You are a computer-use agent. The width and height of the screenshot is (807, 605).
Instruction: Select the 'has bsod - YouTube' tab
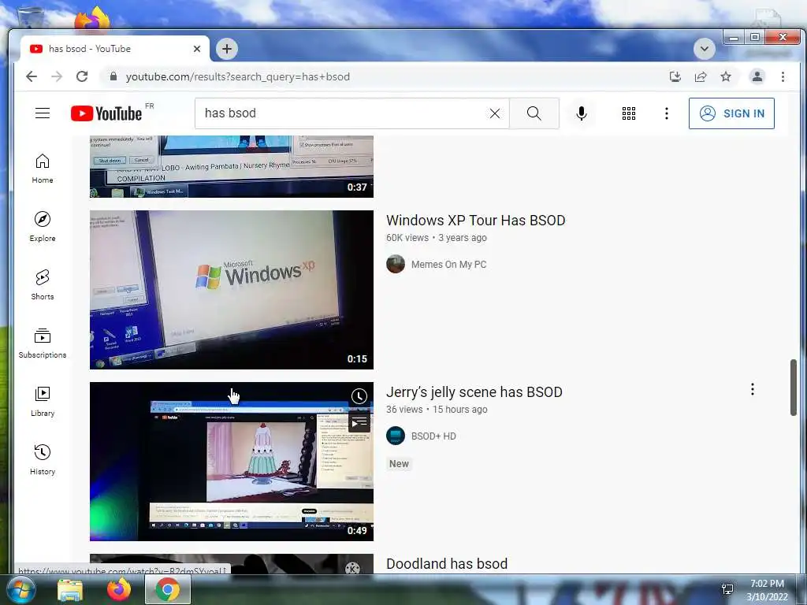pyautogui.click(x=115, y=49)
